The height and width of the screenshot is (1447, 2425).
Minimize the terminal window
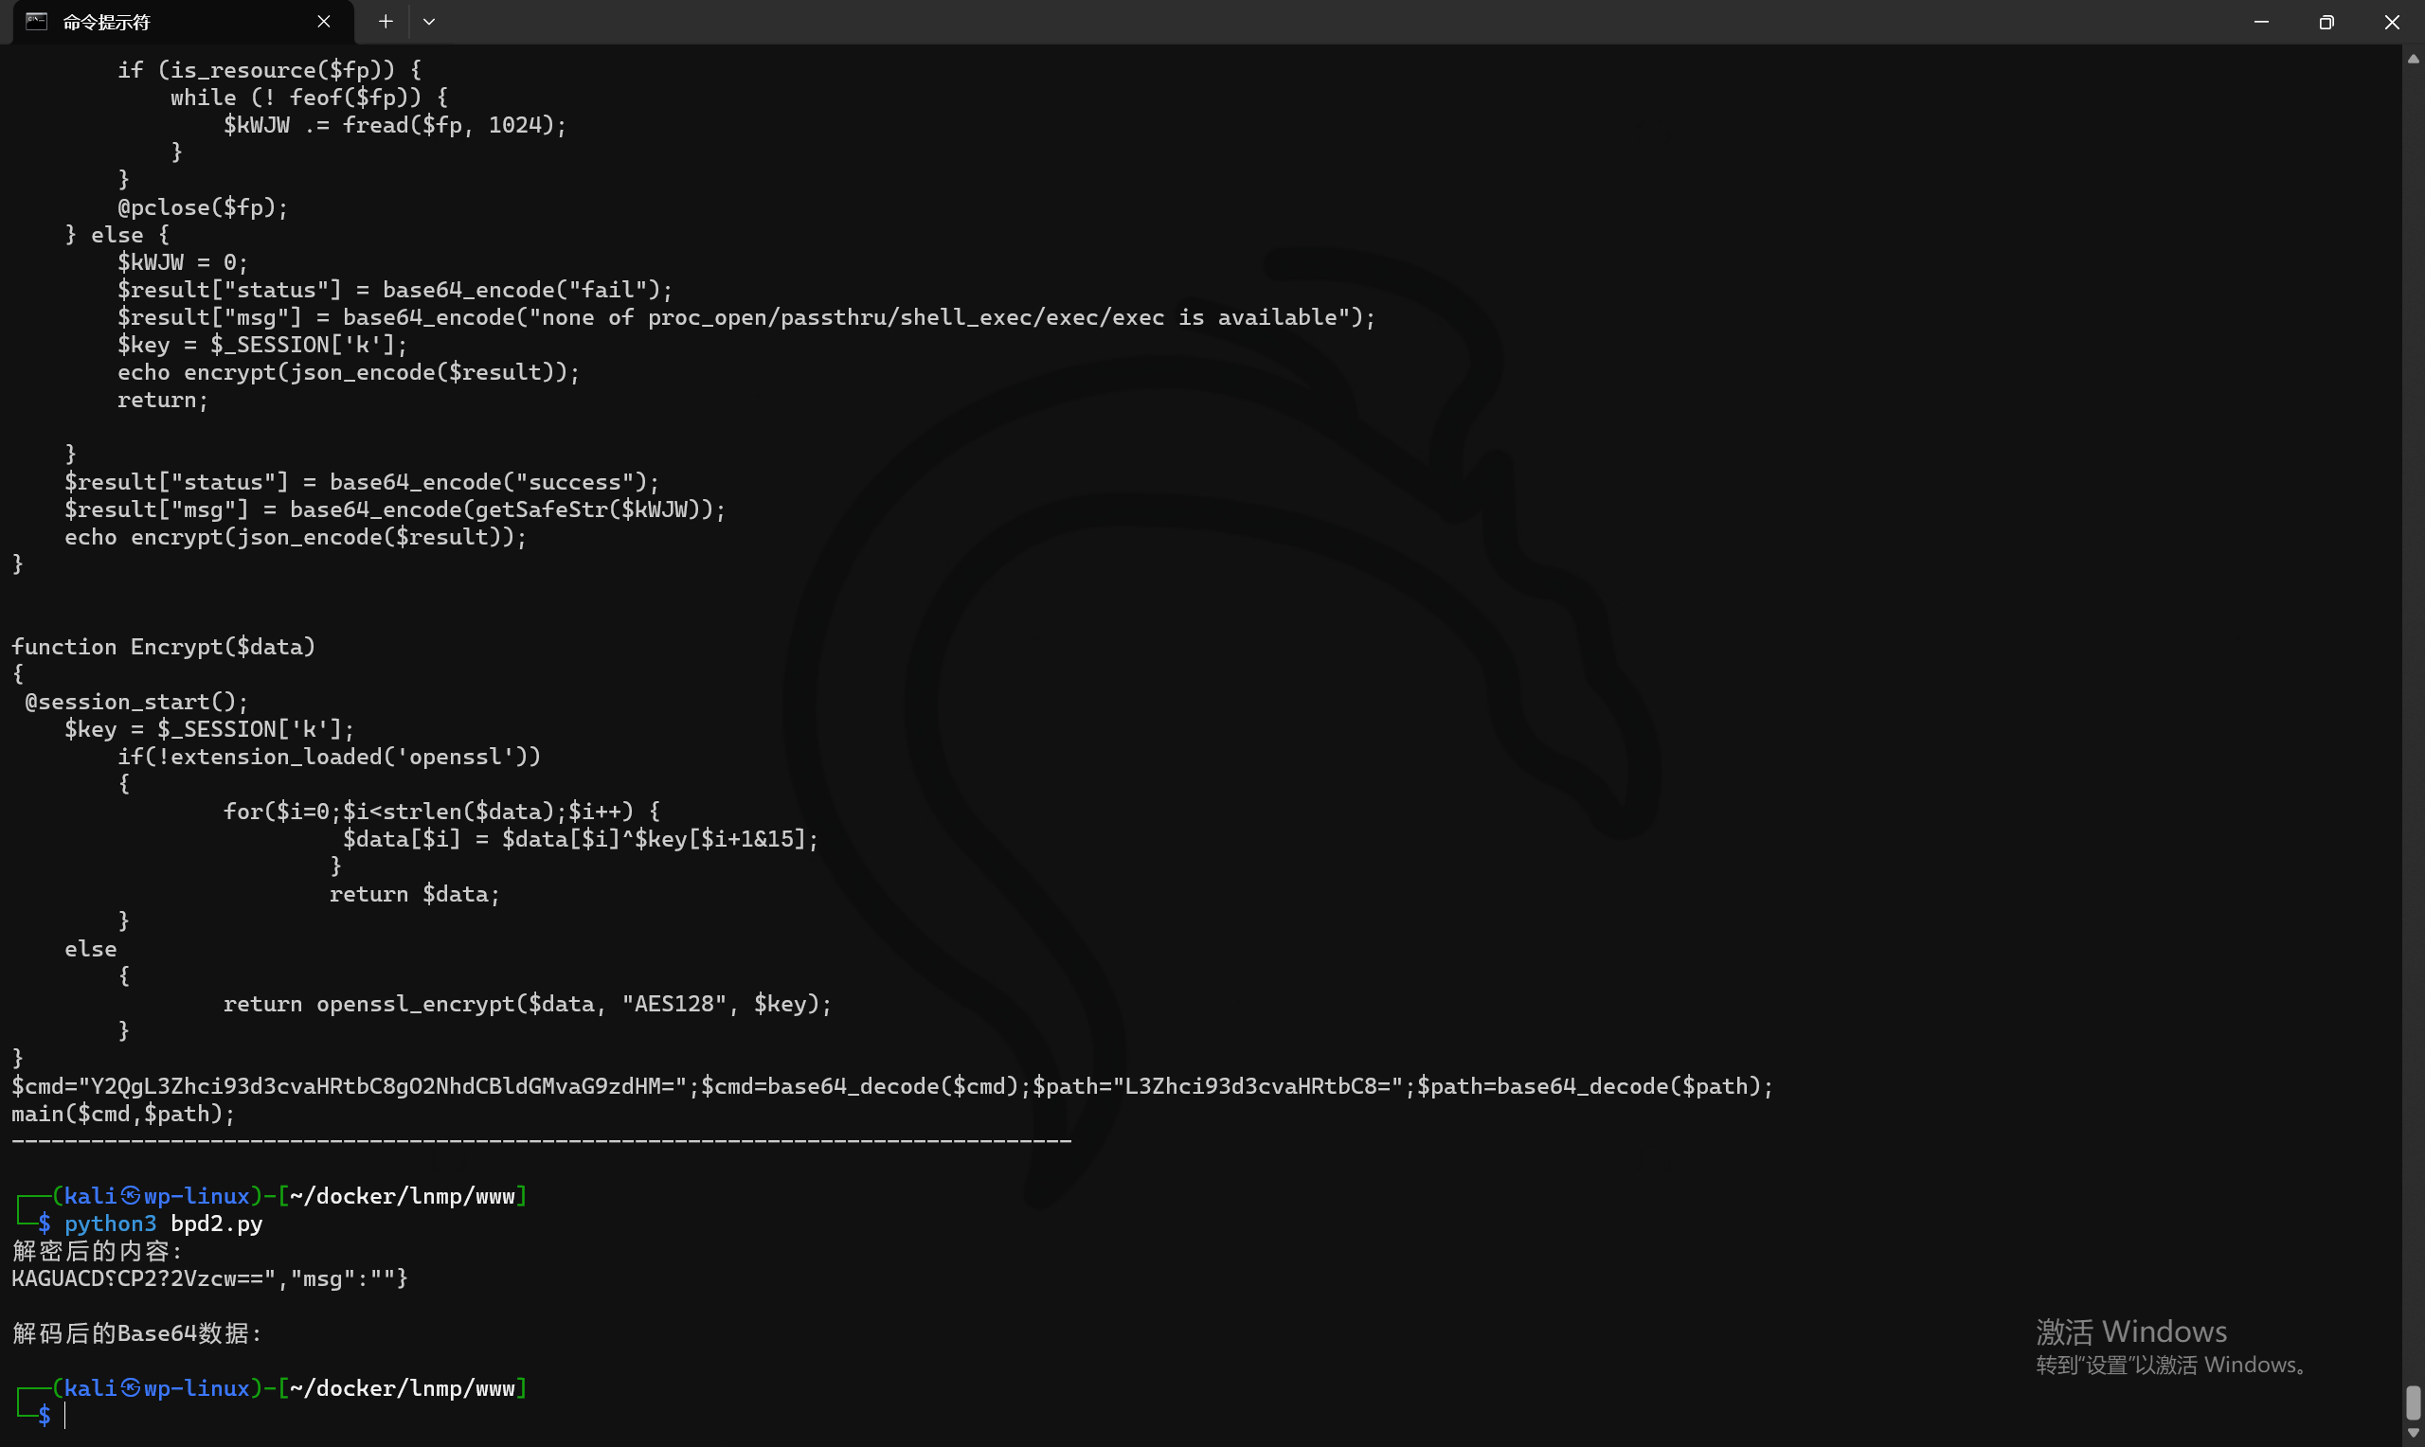(x=2261, y=22)
